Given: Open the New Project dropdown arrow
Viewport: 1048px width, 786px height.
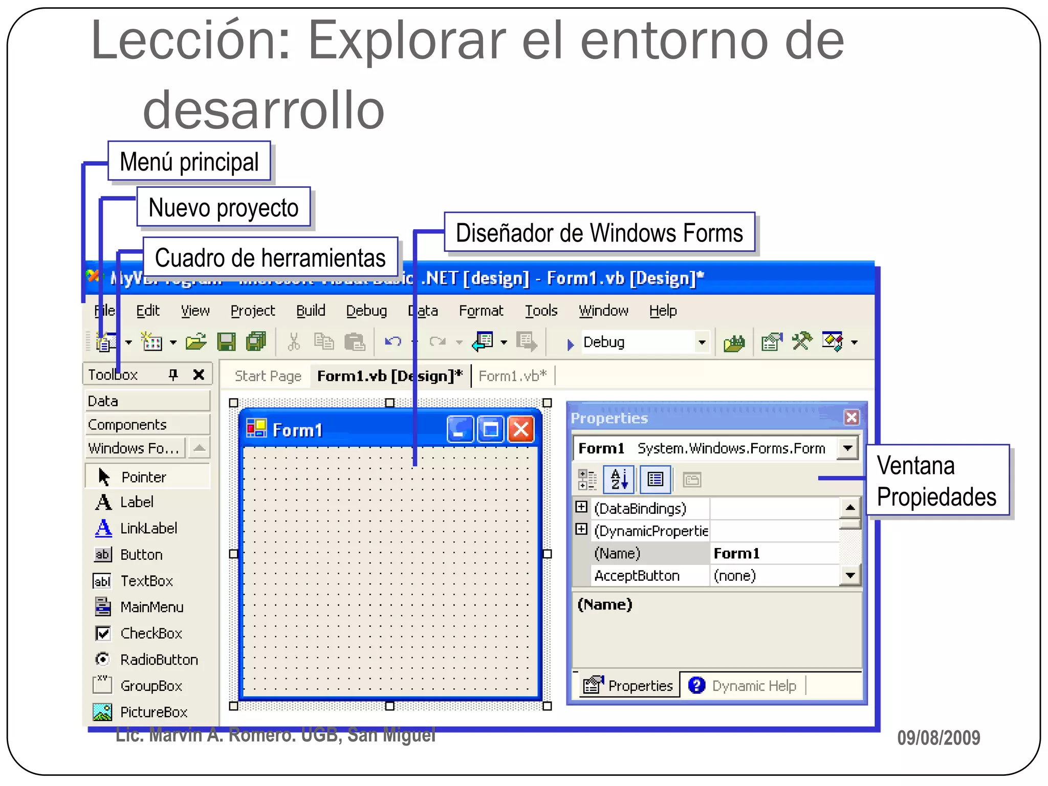Looking at the screenshot, I should 128,342.
